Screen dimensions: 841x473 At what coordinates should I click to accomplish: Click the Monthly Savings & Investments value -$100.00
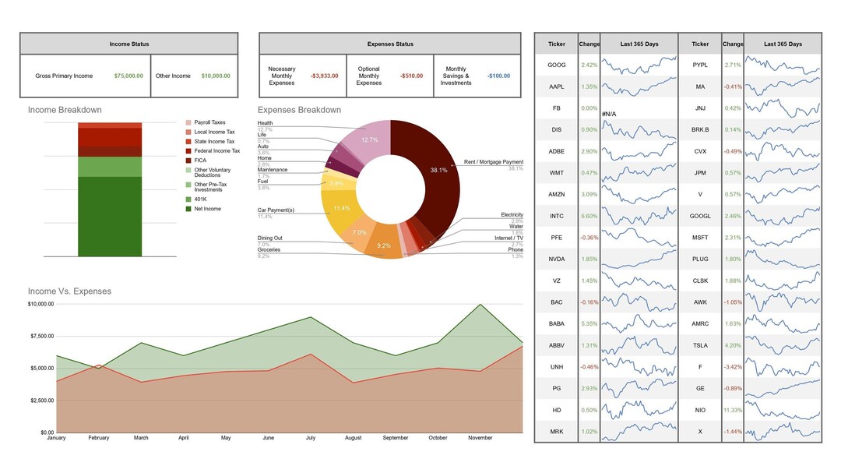499,76
